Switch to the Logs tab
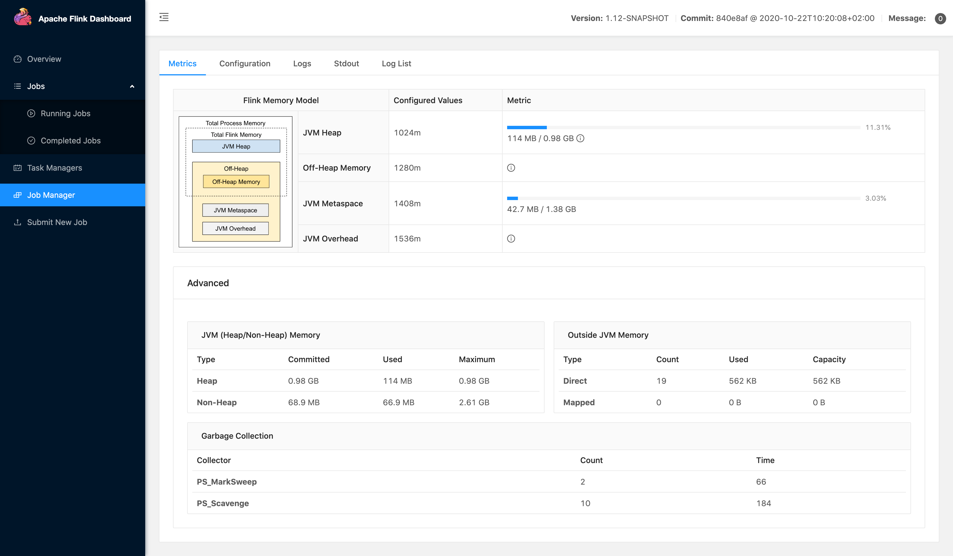Image resolution: width=953 pixels, height=556 pixels. point(302,63)
